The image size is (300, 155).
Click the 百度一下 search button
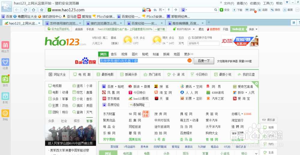tap(204, 61)
